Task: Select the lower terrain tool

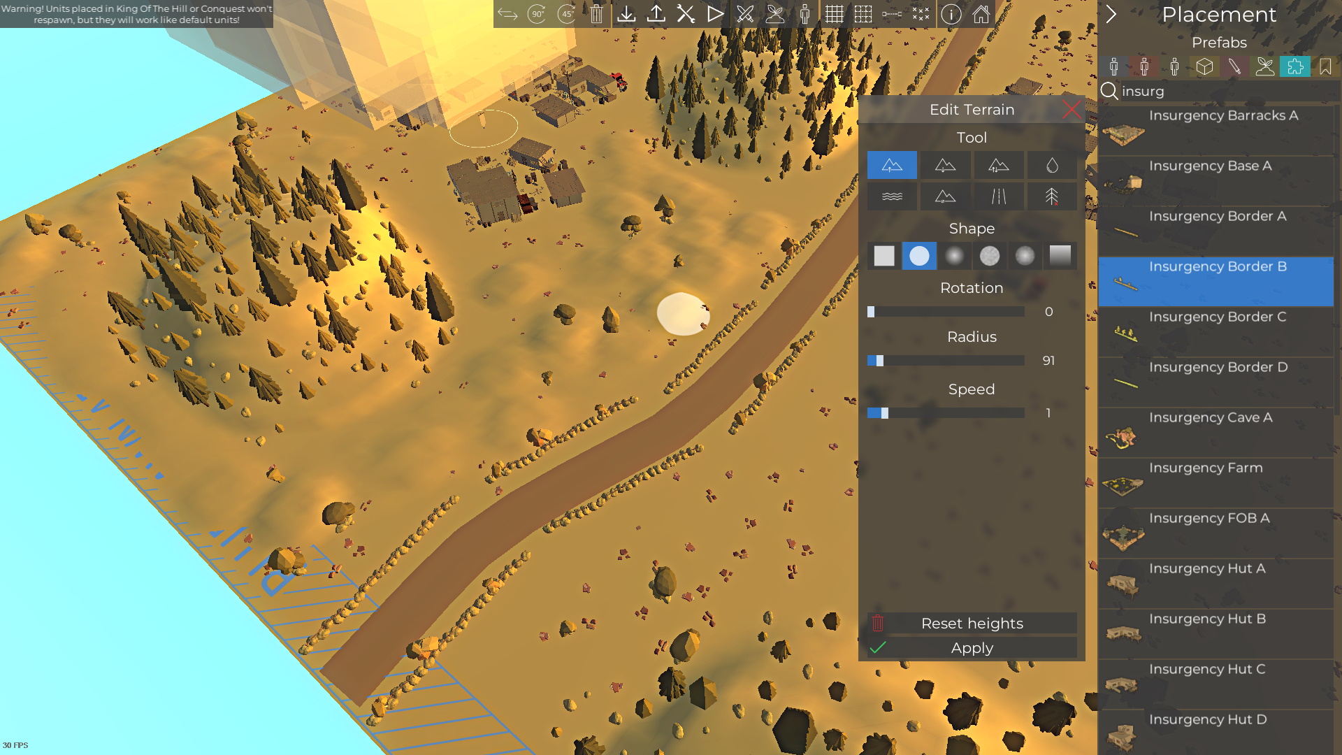Action: 945,166
